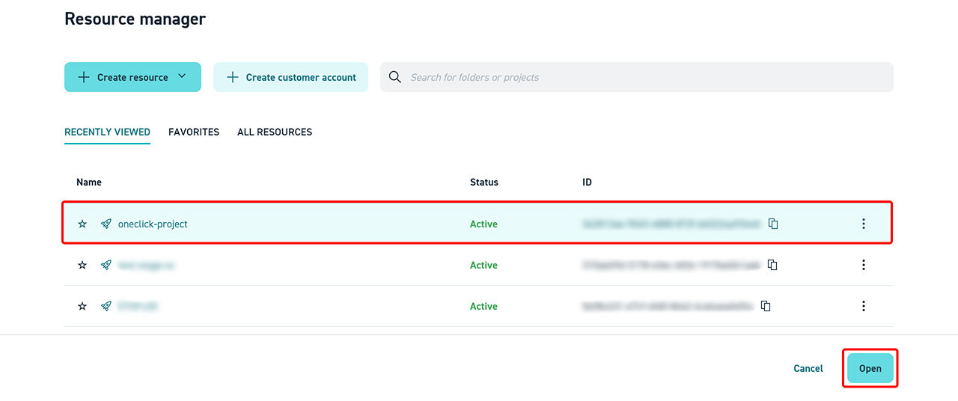Click the rocket icon in the second row
This screenshot has height=401, width=958.
pyautogui.click(x=106, y=265)
